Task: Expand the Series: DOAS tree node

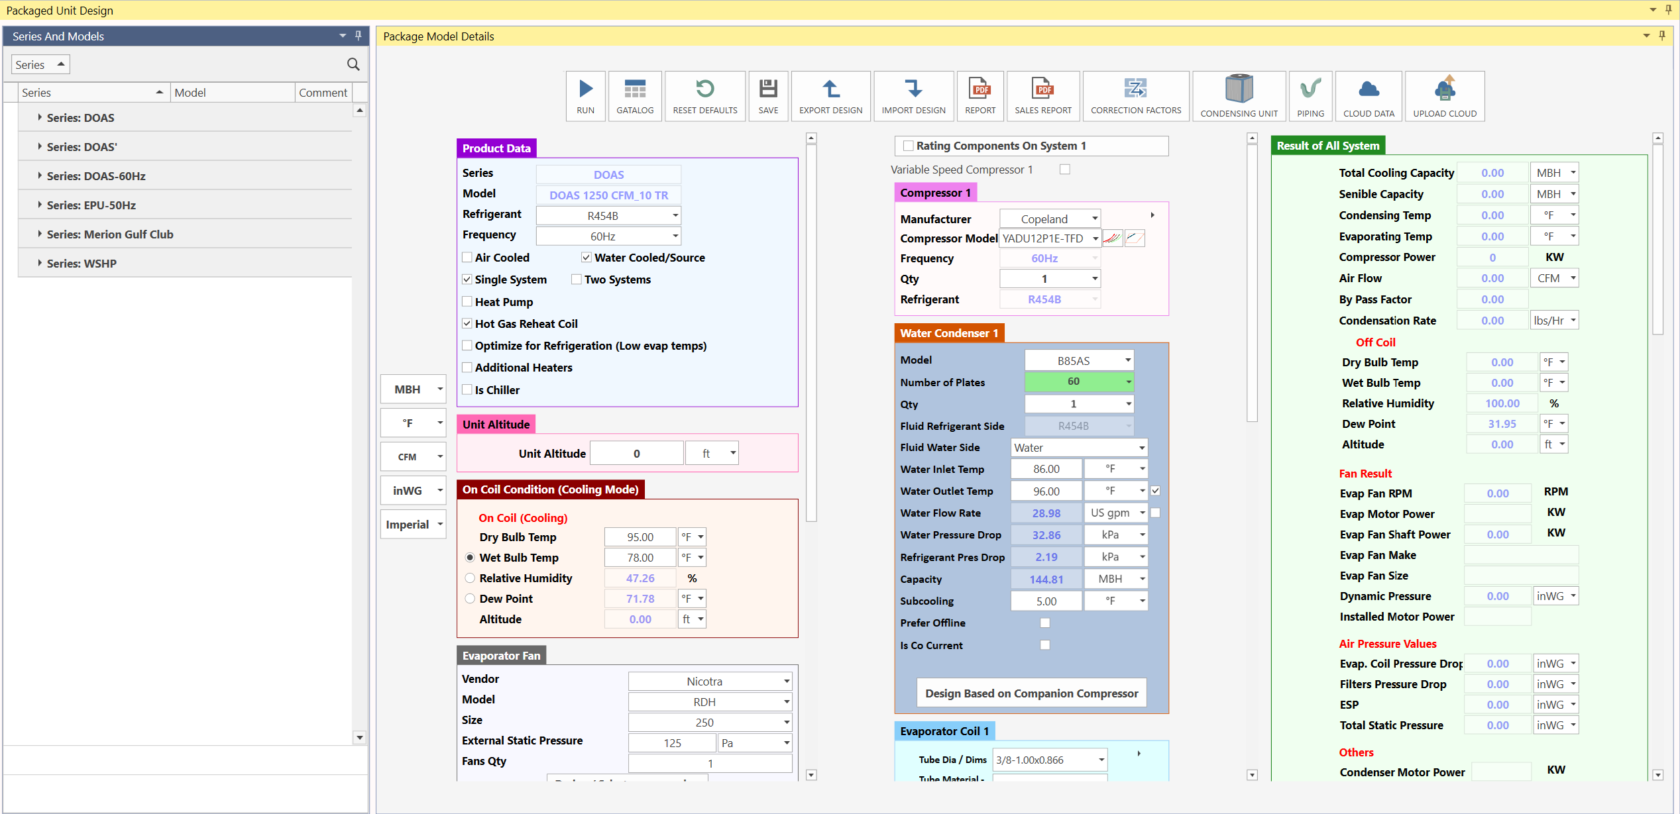Action: pyautogui.click(x=40, y=117)
